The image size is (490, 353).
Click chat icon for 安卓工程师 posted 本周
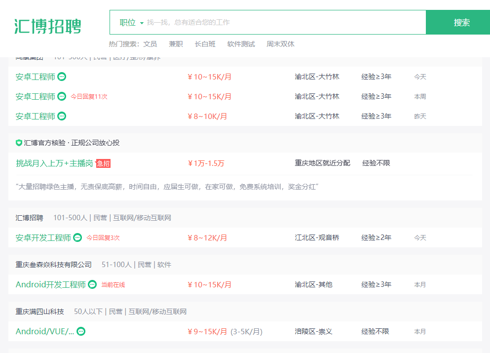tap(62, 96)
